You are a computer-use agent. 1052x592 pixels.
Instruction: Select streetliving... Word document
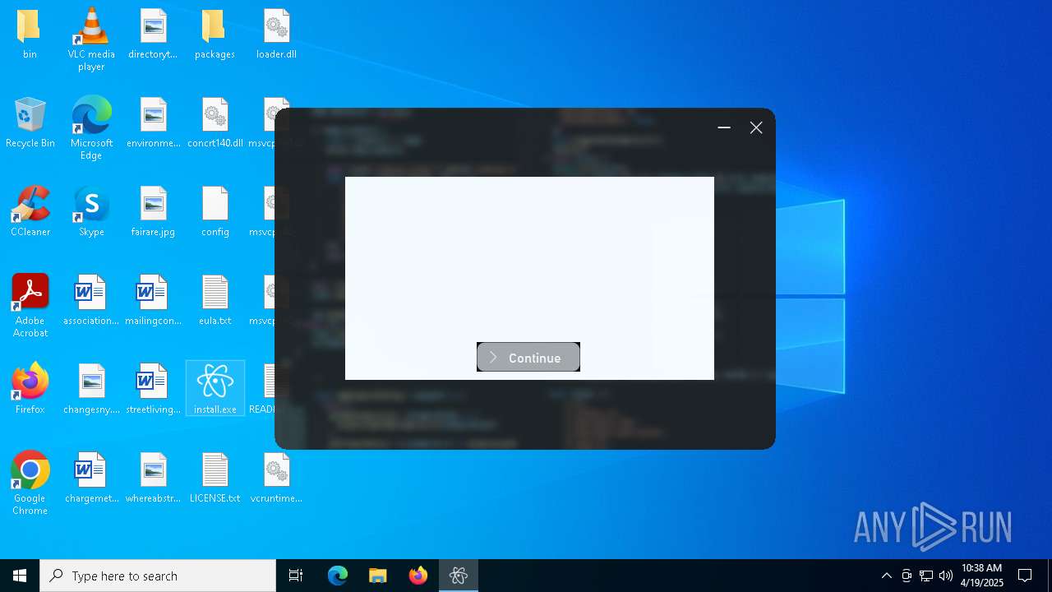(153, 389)
